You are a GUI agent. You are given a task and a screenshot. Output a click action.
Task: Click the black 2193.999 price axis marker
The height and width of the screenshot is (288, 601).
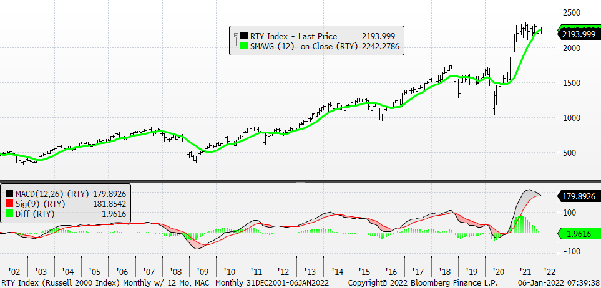click(579, 34)
